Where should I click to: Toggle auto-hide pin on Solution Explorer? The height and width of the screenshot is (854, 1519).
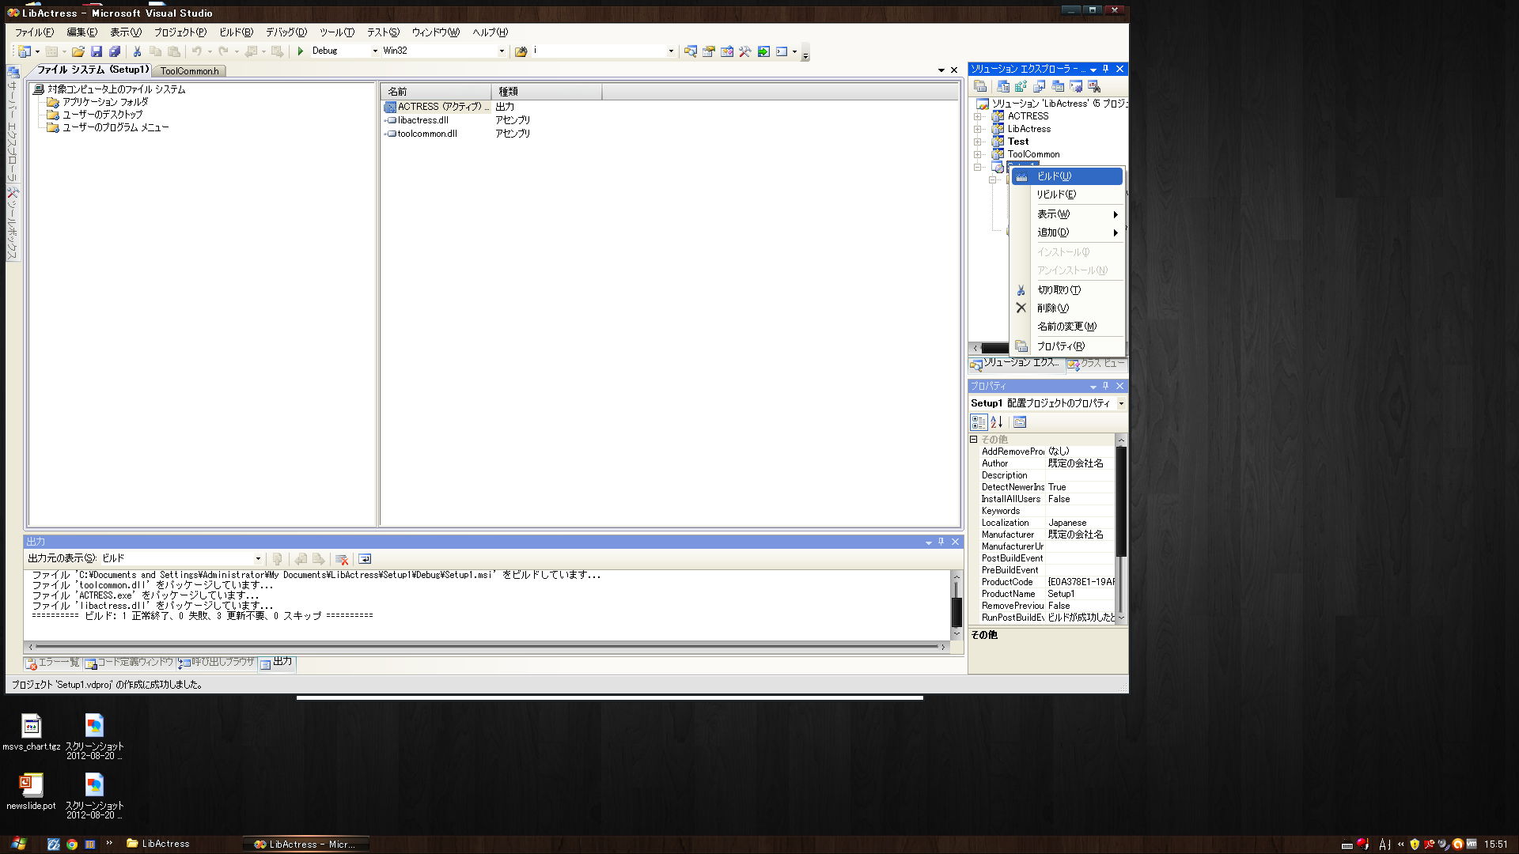click(1106, 69)
